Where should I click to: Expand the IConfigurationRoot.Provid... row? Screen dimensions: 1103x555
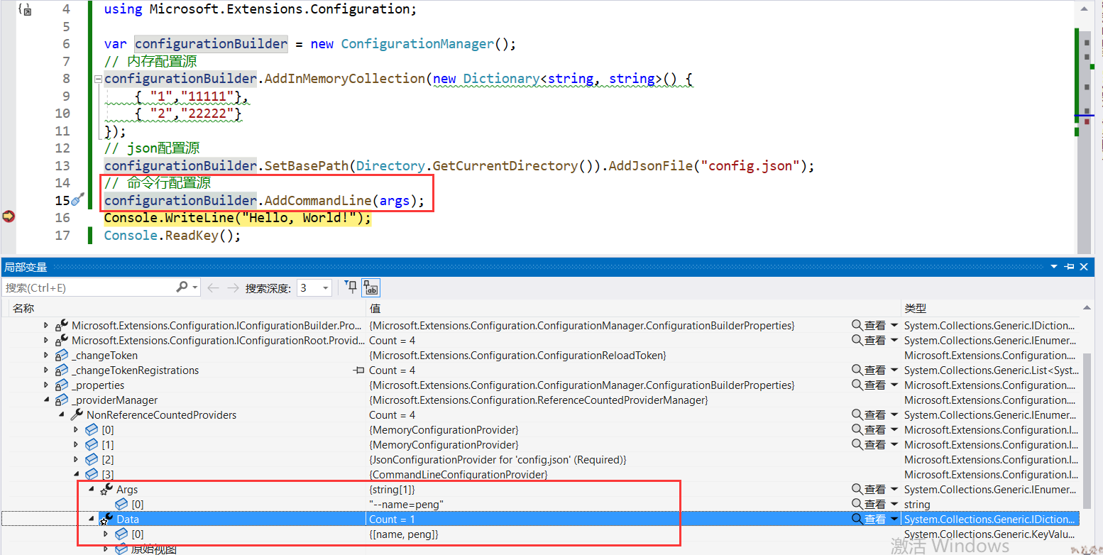pyautogui.click(x=46, y=340)
